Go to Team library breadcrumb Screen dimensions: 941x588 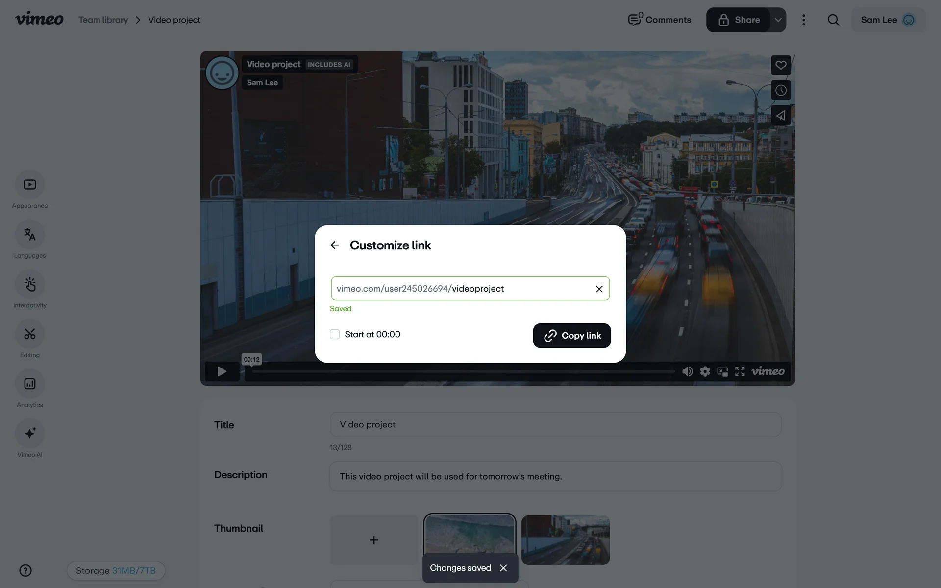[x=103, y=20]
